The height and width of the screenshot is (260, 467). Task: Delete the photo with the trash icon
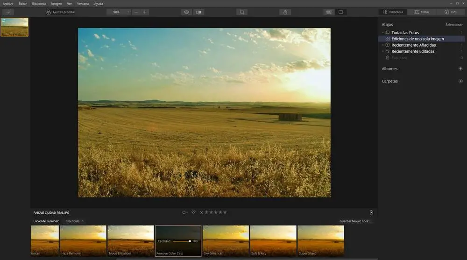371,212
